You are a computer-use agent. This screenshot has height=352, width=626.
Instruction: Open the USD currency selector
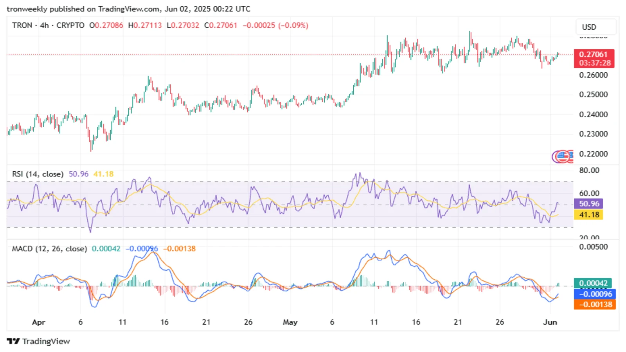click(596, 27)
